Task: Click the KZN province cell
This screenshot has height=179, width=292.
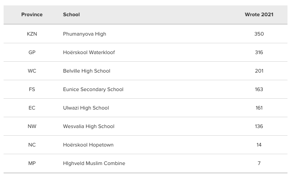Action: (32, 34)
